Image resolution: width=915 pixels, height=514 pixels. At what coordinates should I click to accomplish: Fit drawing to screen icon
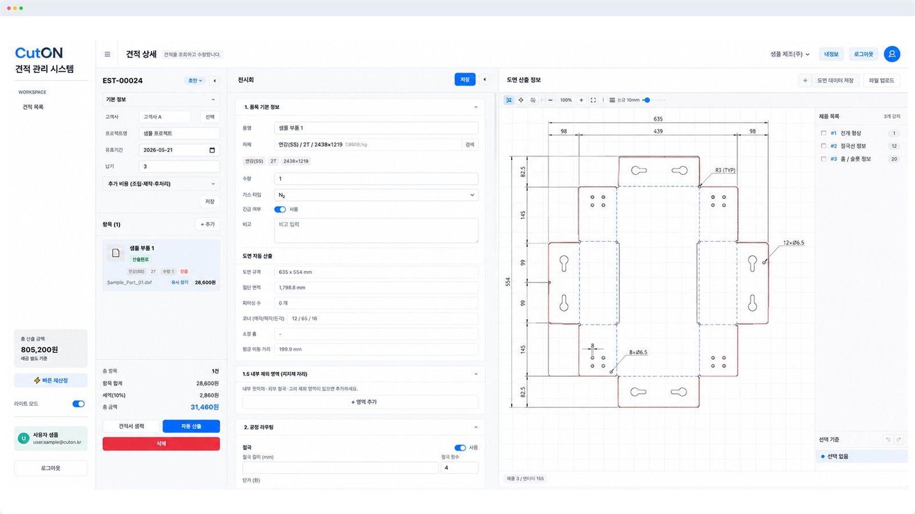[x=593, y=100]
